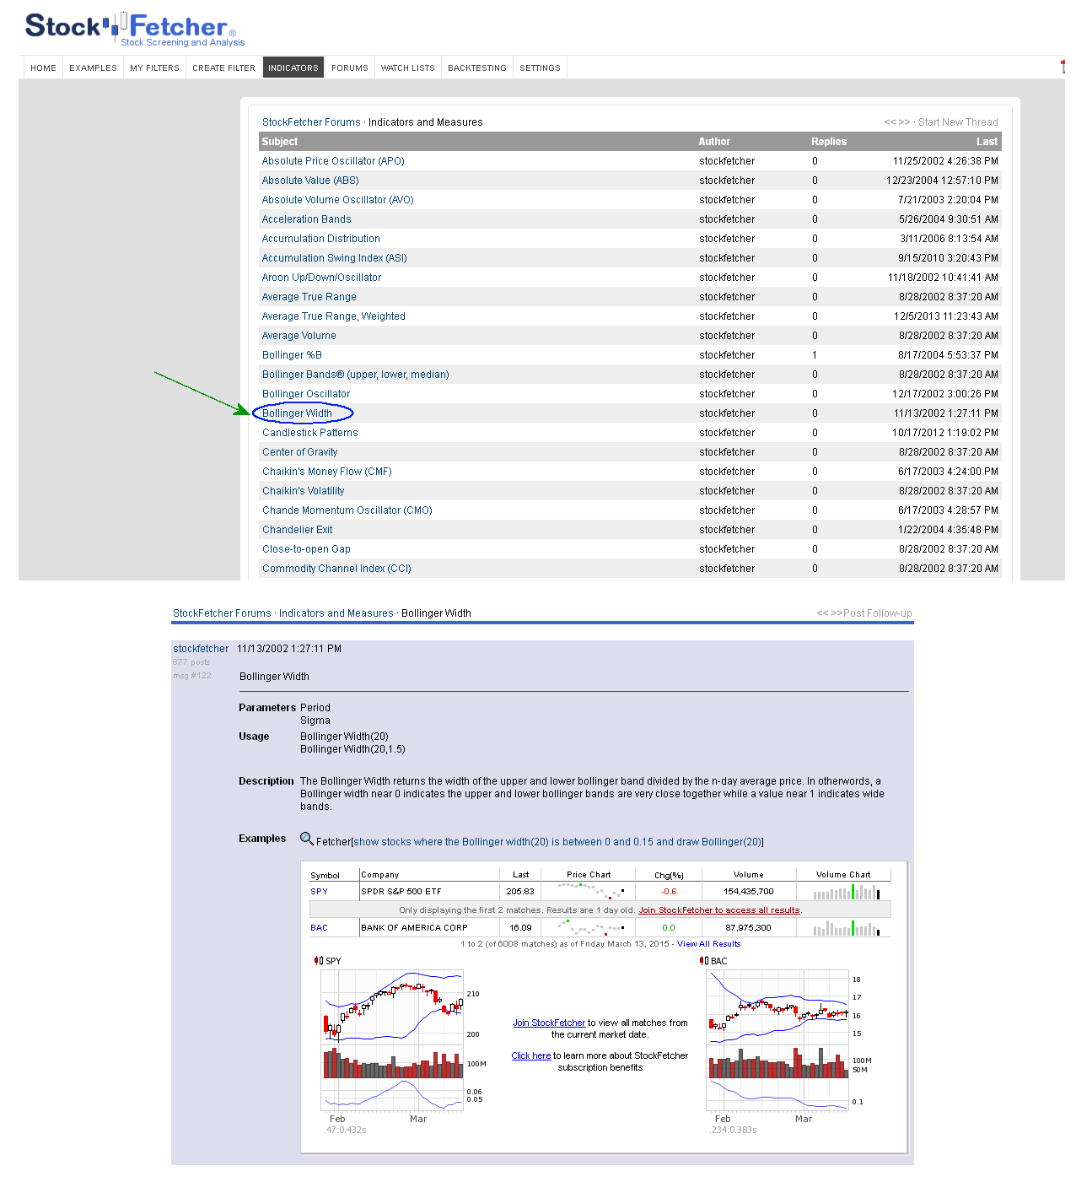1076x1182 pixels.
Task: Click BANK OF AMERICA CORP company name
Action: [x=414, y=928]
